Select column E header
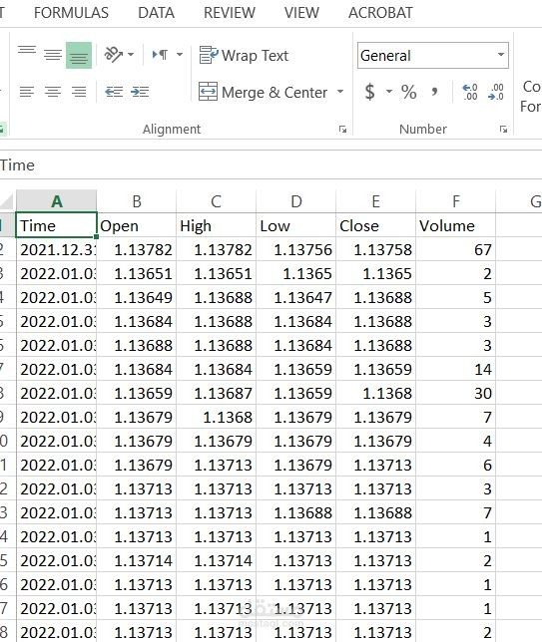 pyautogui.click(x=375, y=201)
